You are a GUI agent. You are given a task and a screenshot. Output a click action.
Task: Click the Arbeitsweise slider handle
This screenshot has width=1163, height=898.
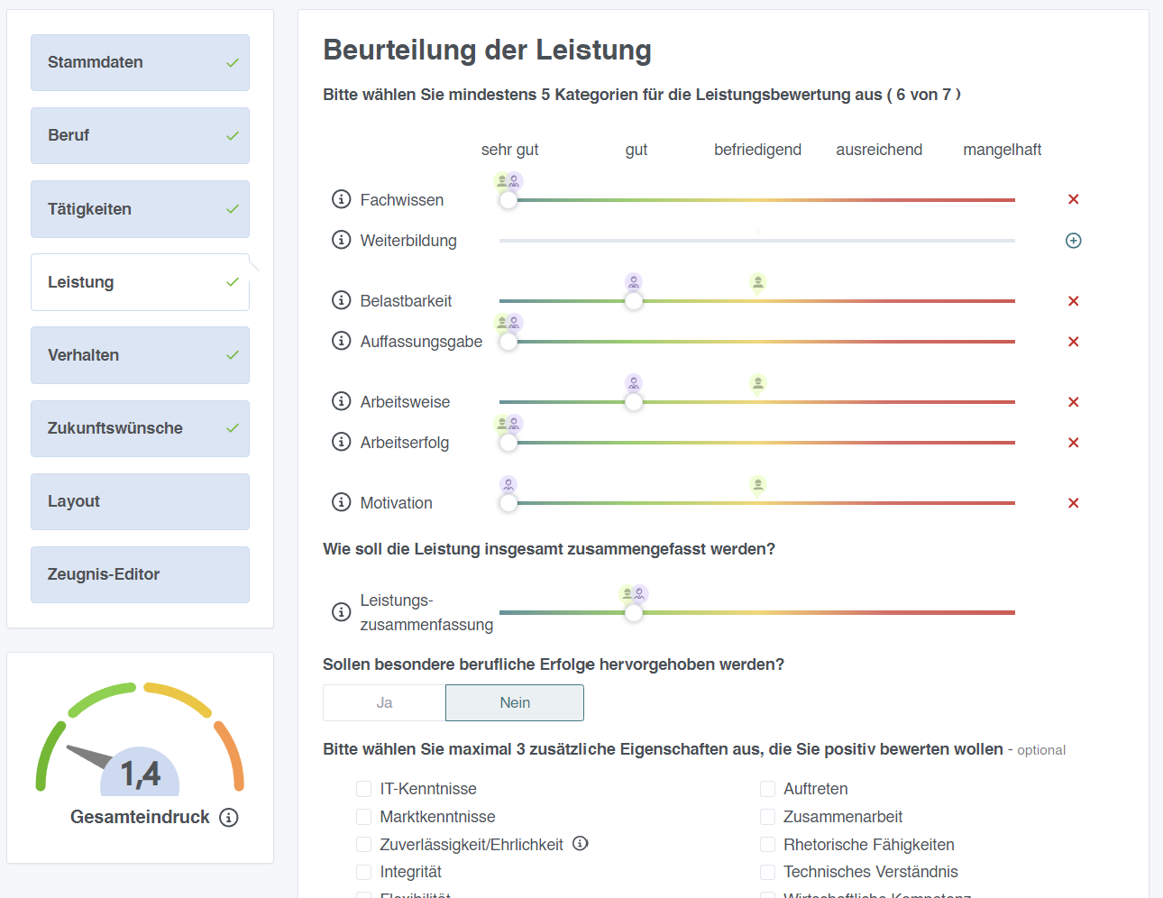[x=634, y=402]
